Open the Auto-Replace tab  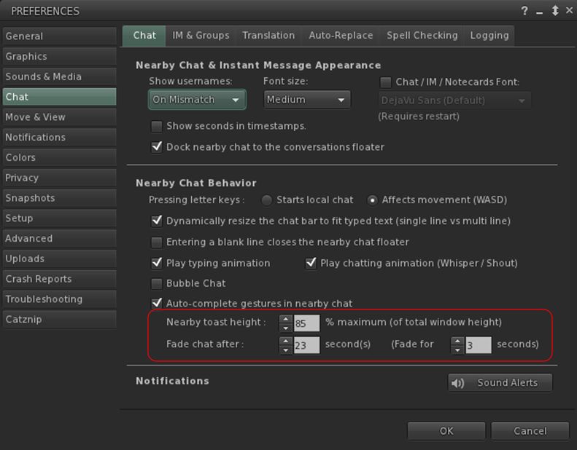pos(341,36)
